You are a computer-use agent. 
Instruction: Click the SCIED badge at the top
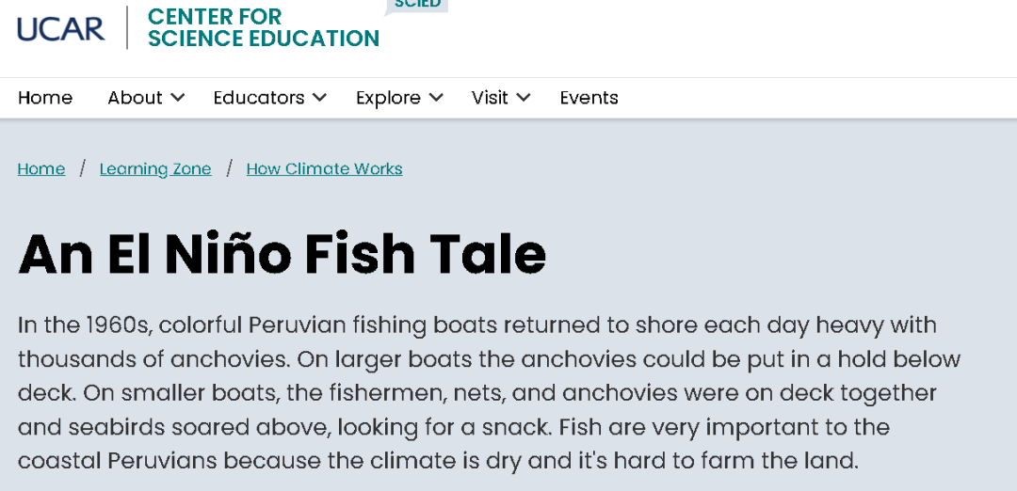point(416,6)
